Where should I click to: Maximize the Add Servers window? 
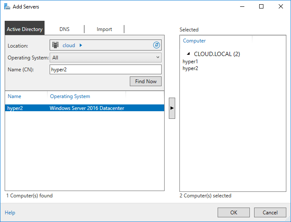click(x=261, y=6)
